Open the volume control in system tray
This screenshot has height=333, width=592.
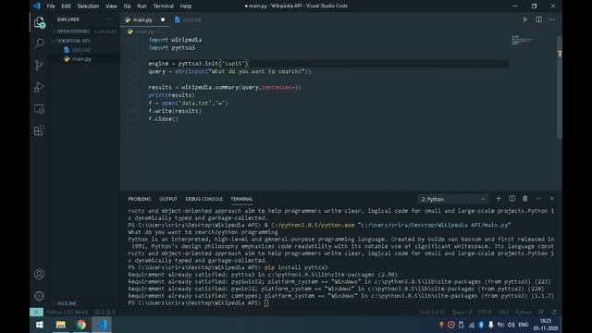(x=512, y=325)
